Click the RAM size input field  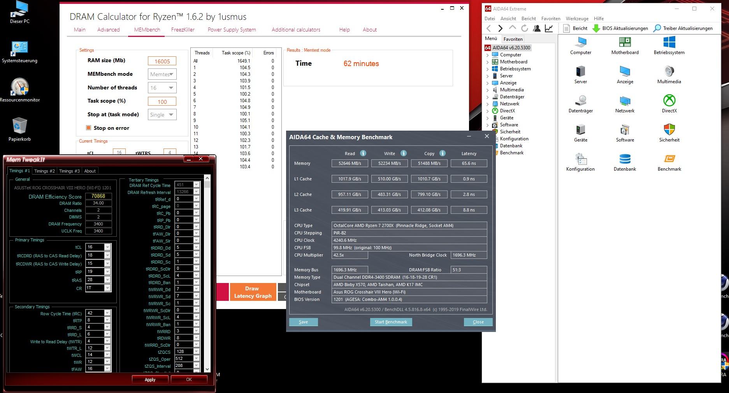pos(162,61)
